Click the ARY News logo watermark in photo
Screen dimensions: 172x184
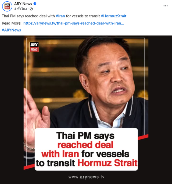[x=34, y=47]
